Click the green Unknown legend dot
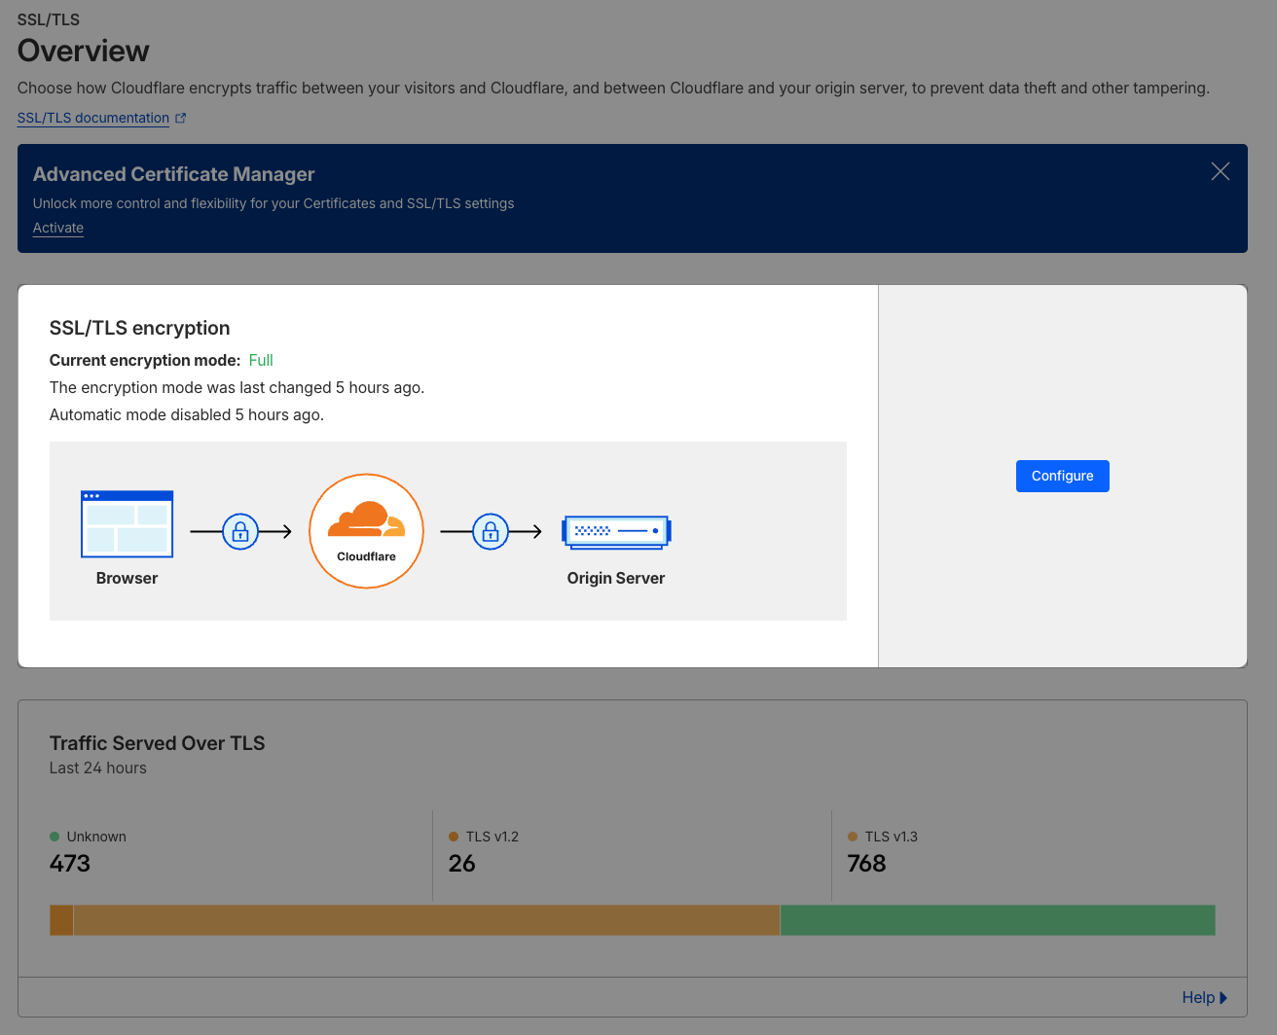 pyautogui.click(x=55, y=837)
